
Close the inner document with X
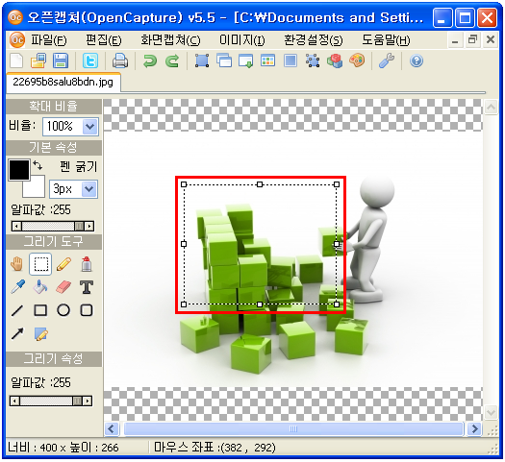tap(491, 40)
